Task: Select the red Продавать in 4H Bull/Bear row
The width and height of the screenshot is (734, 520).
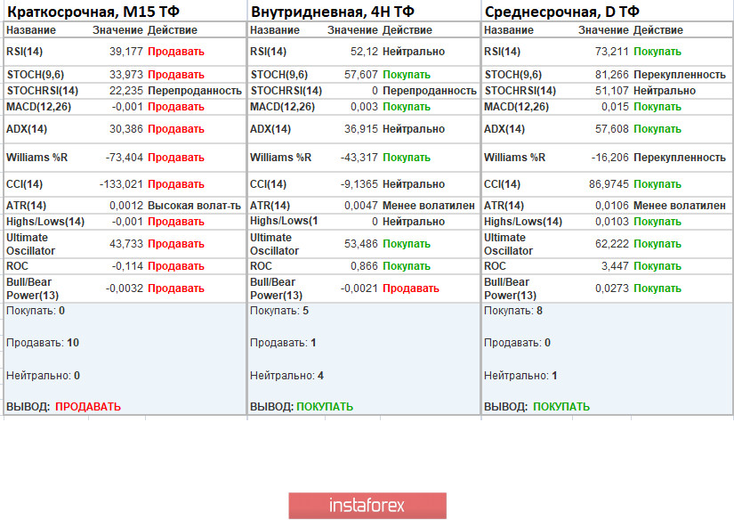Action: [x=411, y=288]
